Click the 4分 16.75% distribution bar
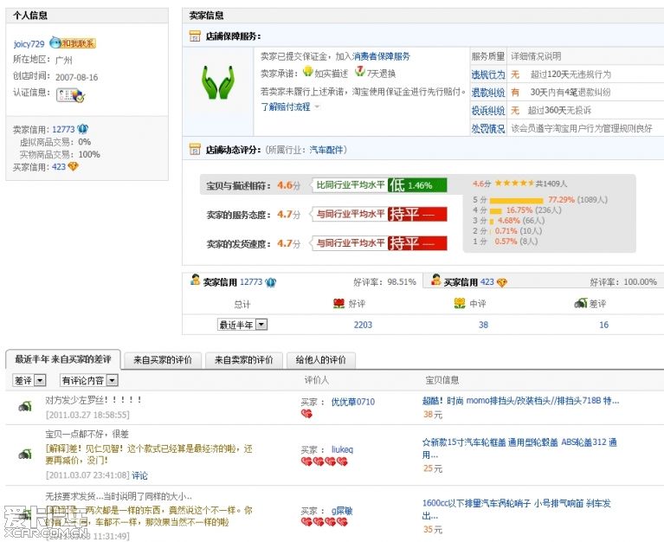The image size is (664, 542). coord(495,211)
